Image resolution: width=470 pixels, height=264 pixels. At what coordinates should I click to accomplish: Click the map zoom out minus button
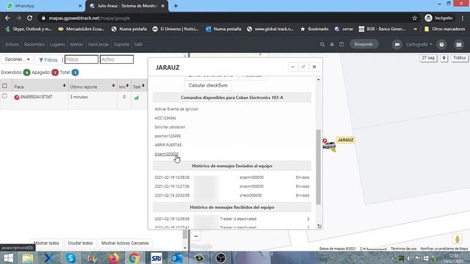[x=196, y=236]
